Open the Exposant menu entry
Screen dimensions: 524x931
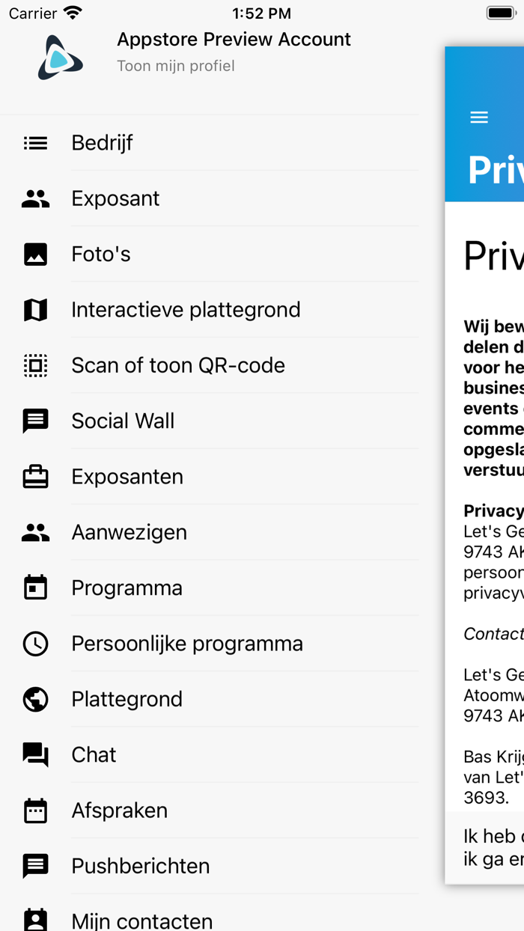(x=115, y=198)
